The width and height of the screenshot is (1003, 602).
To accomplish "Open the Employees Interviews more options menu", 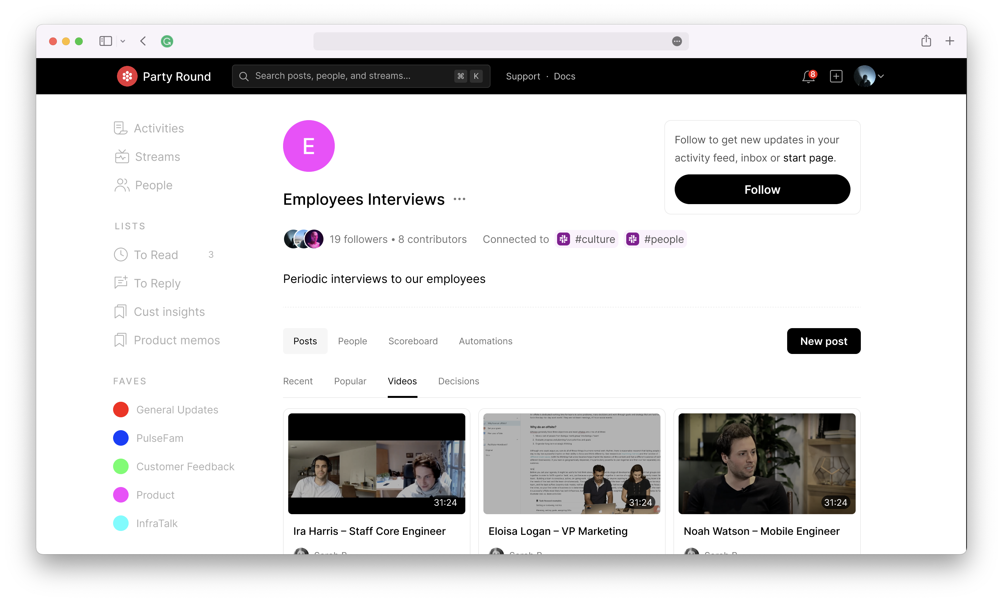I will point(459,199).
